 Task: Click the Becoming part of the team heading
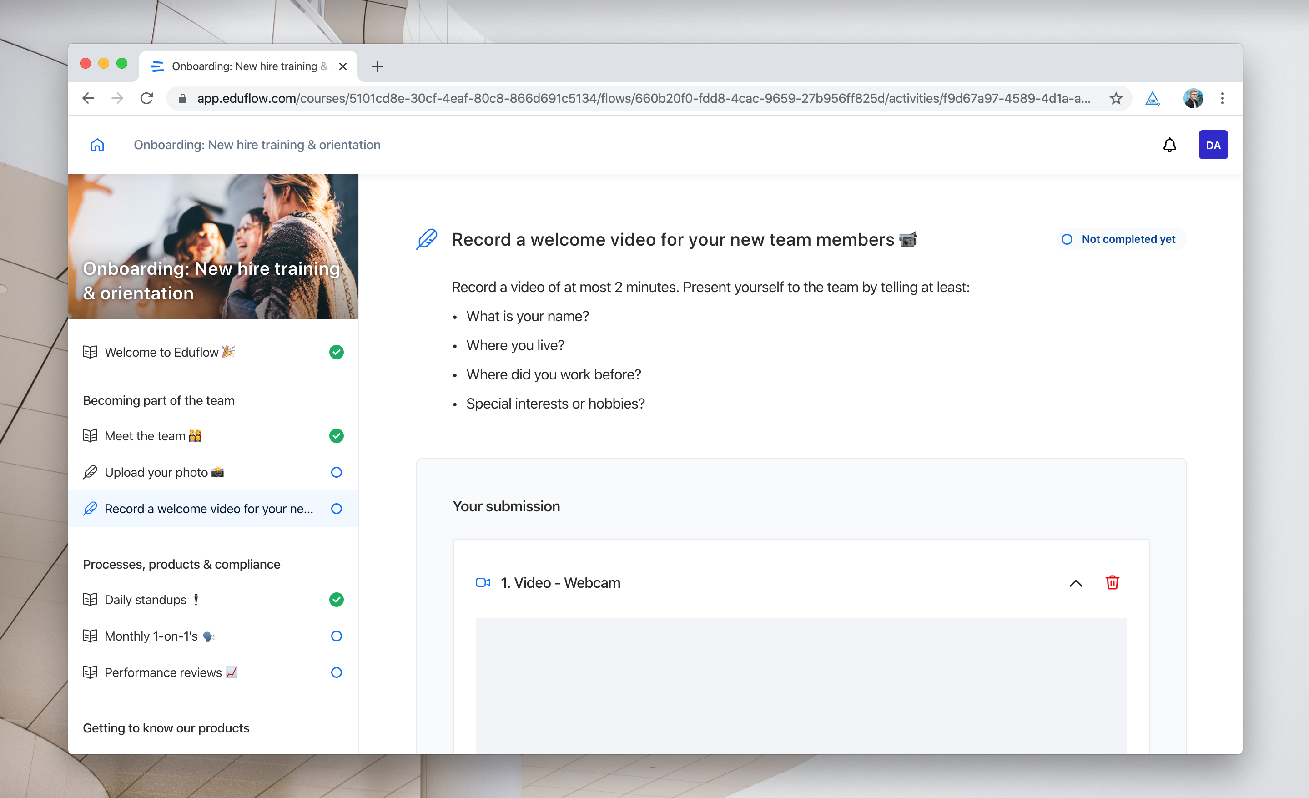tap(159, 401)
